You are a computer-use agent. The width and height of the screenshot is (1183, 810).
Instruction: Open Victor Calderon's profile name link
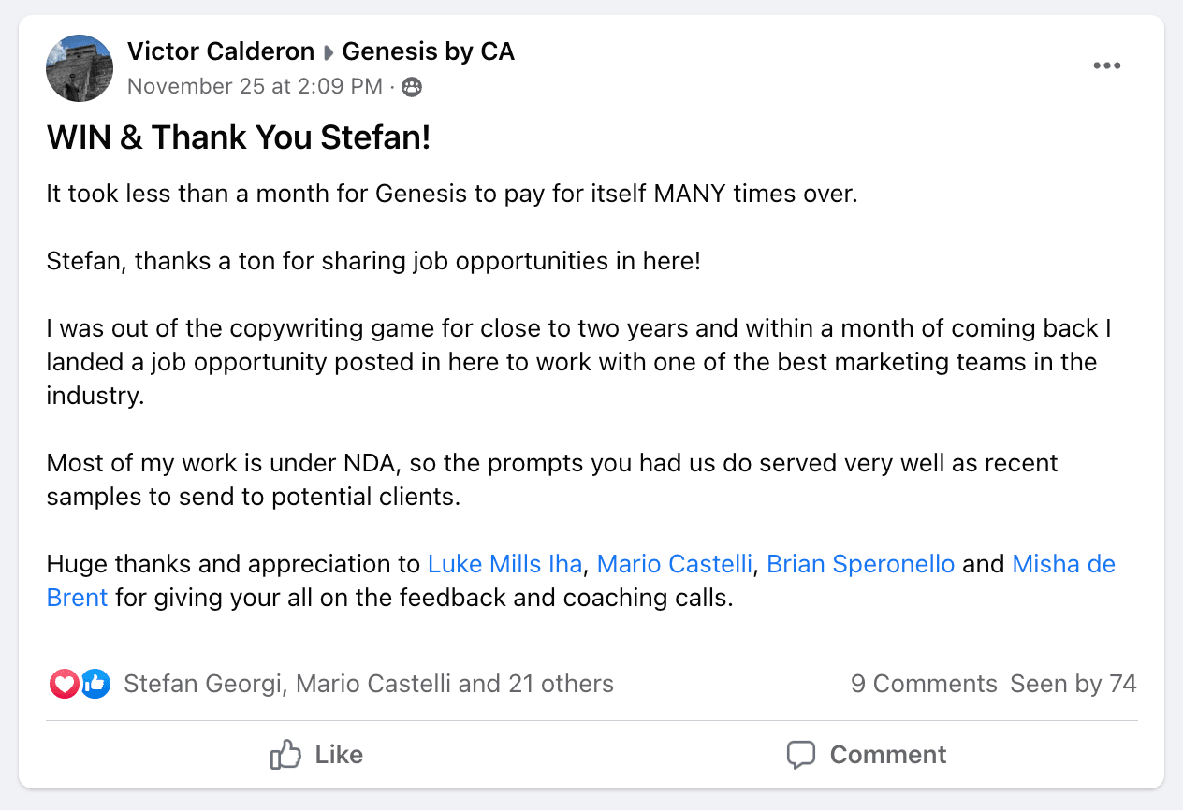pos(221,51)
